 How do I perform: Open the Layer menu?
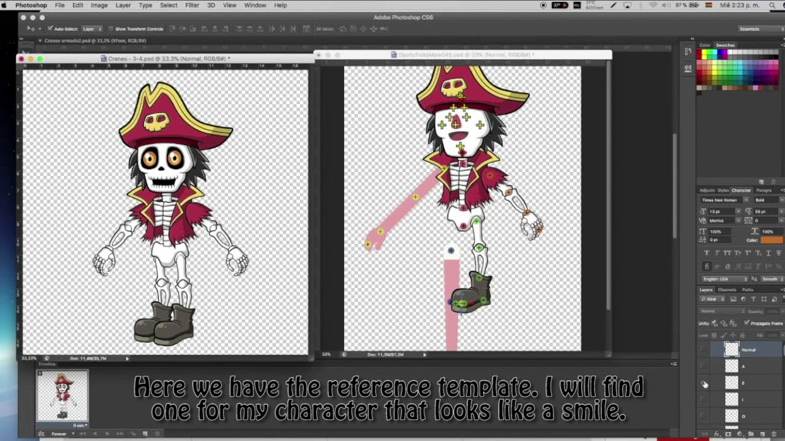click(x=123, y=5)
